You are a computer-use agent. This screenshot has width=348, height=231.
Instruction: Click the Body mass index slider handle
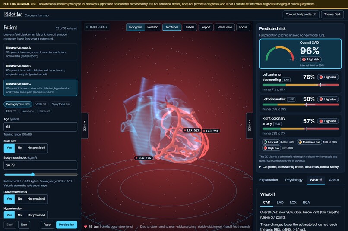click(33, 175)
